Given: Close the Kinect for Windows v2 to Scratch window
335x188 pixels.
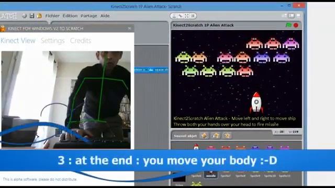Looking at the screenshot, I should coord(129,28).
